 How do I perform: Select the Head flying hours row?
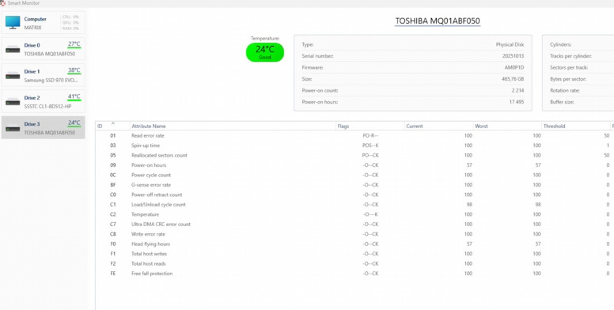[354, 244]
